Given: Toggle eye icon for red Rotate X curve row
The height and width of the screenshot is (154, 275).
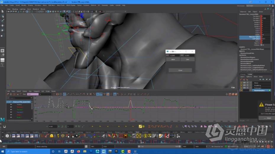Looking at the screenshot, I should click(11, 115).
